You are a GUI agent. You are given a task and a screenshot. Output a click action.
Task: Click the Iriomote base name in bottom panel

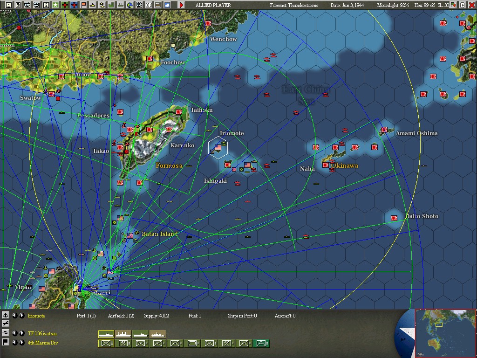(x=36, y=316)
